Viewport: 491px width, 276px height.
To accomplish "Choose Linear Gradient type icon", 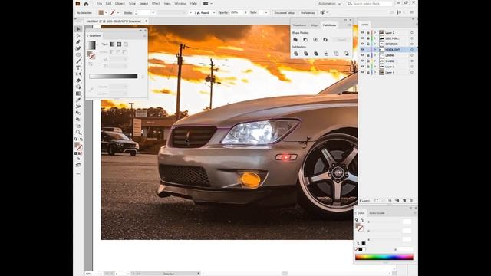I will pos(112,44).
